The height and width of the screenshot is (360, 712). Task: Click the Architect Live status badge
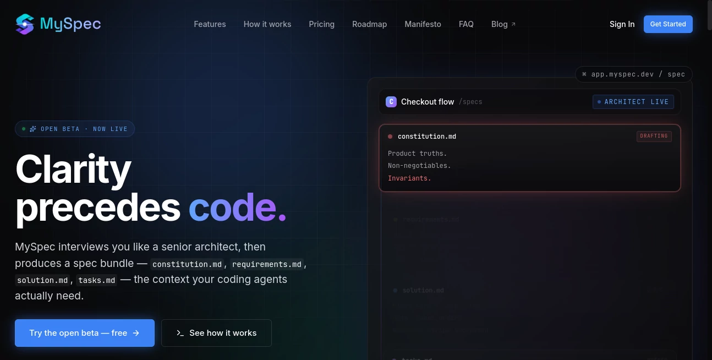(633, 102)
